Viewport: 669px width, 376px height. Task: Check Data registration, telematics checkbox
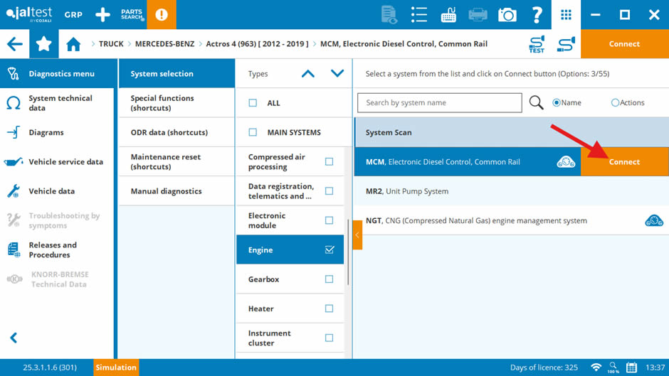[329, 191]
